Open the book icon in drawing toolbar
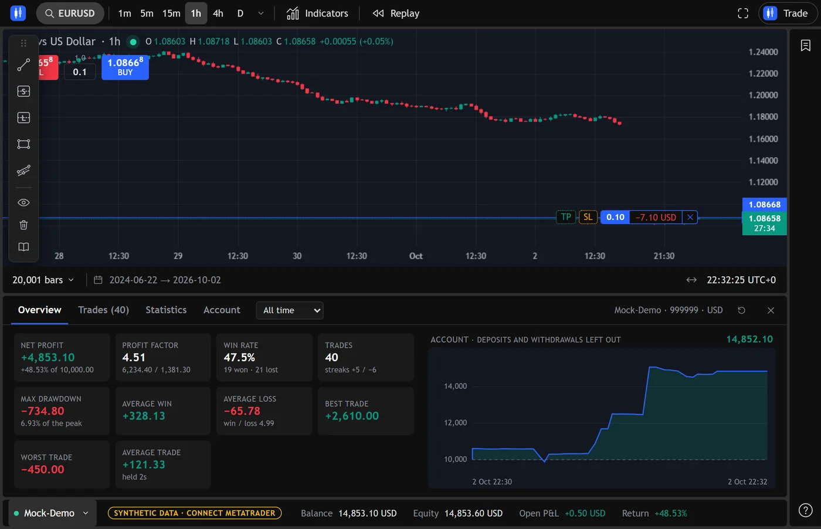 23,247
